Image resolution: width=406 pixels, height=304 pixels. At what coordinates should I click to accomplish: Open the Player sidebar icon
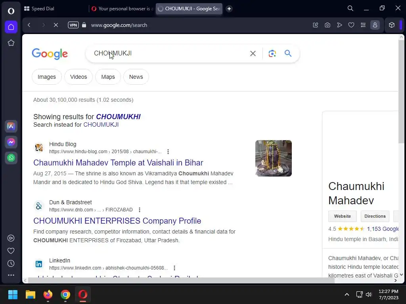point(11,238)
